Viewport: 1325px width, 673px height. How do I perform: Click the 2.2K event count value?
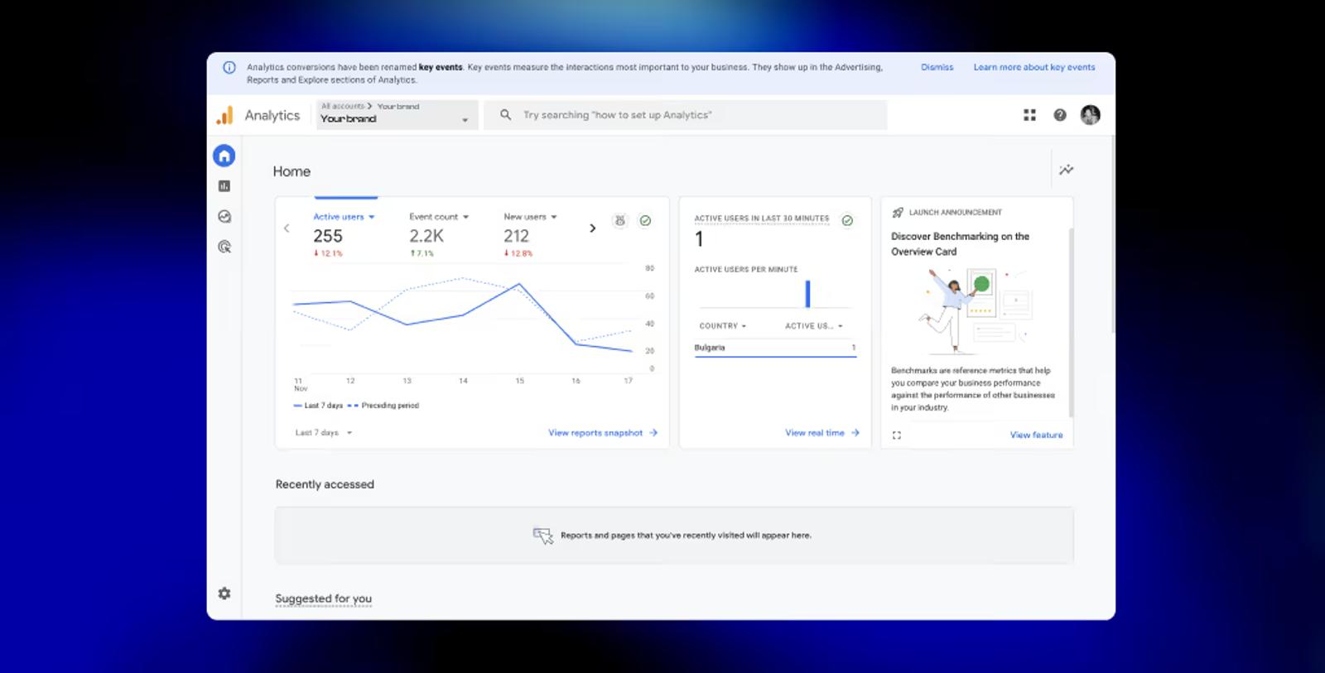426,236
